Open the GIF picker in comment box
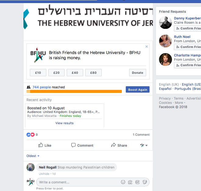Image resolution: width=201 pixels, height=191 pixels. point(137,182)
